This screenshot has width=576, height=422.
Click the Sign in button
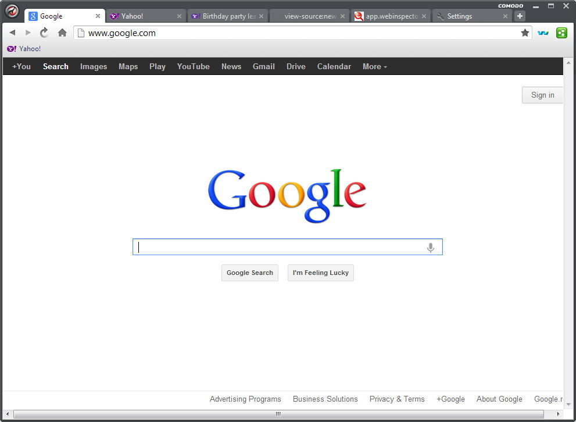(x=542, y=95)
